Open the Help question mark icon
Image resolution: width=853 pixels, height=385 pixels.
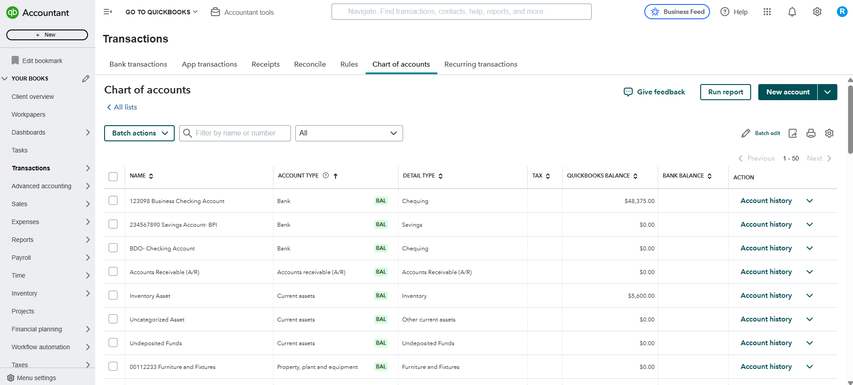pos(725,12)
